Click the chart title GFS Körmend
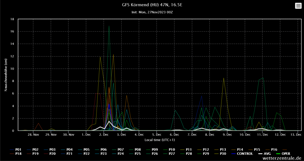The height and width of the screenshot is (161, 304). (x=152, y=5)
